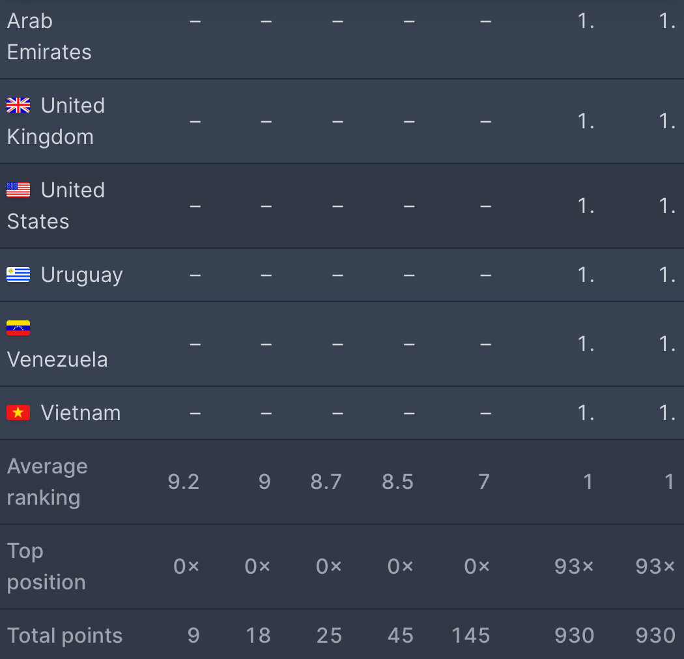The height and width of the screenshot is (659, 684).
Task: Select the Vietnam country name
Action: tap(81, 413)
